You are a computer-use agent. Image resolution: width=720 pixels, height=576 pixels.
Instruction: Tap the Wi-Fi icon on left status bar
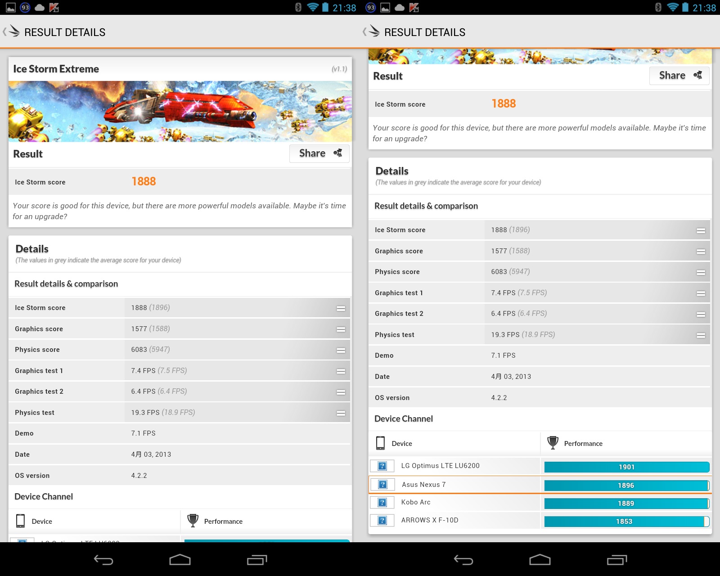point(312,7)
